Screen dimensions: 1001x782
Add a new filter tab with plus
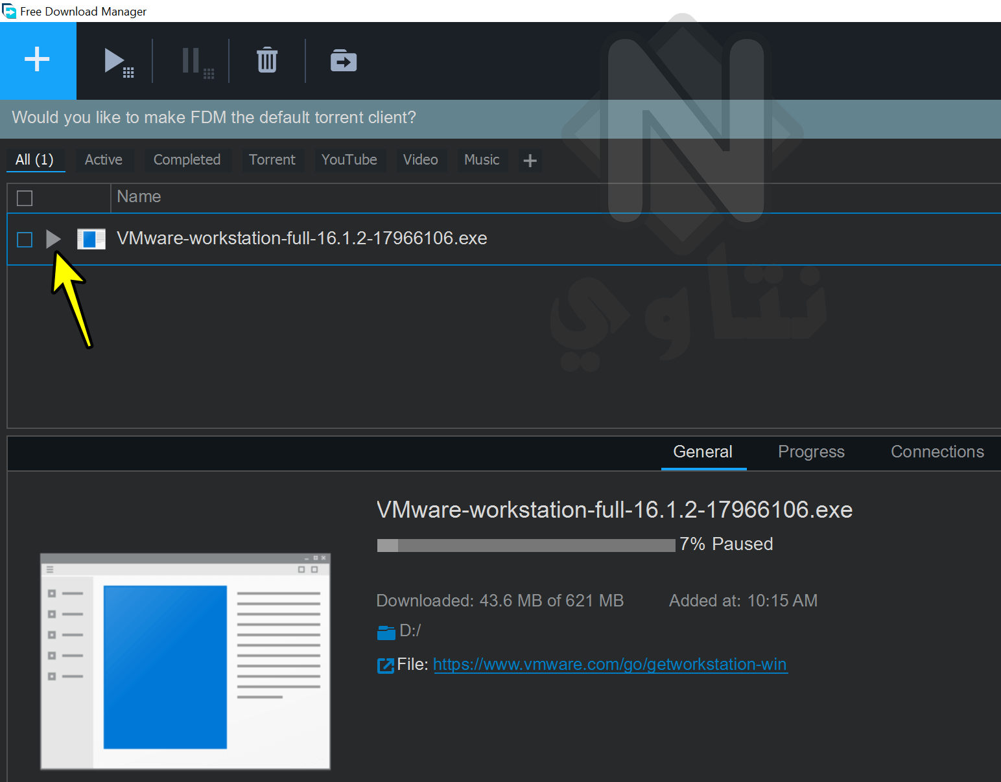click(530, 160)
